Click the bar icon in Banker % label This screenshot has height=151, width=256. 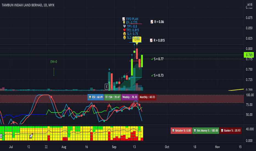[x=222, y=131]
